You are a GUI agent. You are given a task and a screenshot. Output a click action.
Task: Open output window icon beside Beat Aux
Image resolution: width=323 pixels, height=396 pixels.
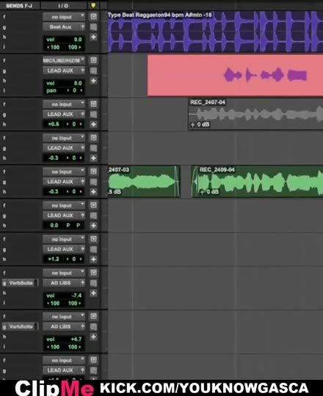point(93,27)
